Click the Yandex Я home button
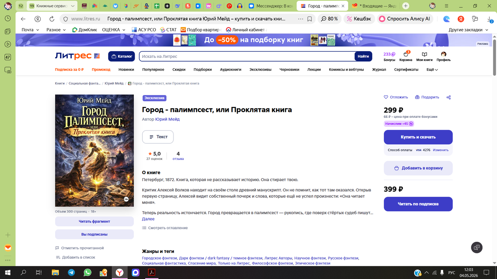497x279 pixels. pyautogui.click(x=38, y=19)
